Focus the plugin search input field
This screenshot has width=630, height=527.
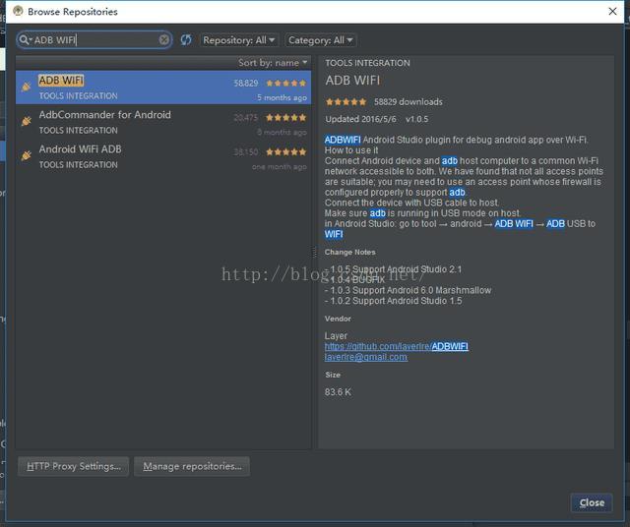(94, 39)
